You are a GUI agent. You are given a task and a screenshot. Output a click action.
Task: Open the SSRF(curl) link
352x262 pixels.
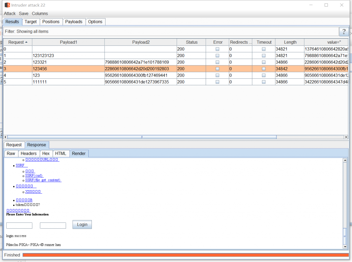(34, 176)
